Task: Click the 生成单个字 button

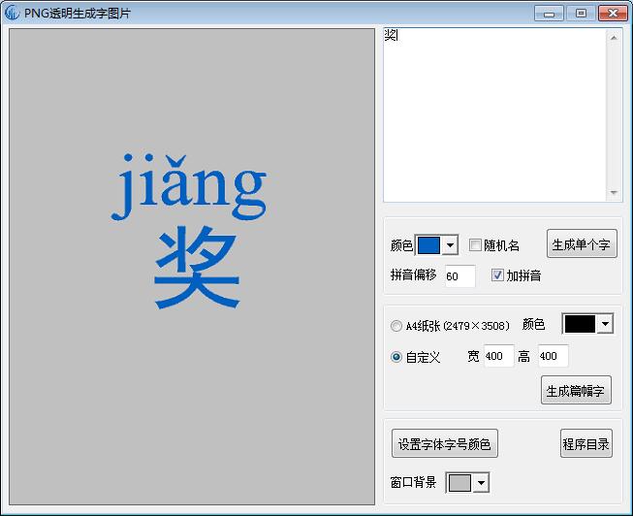Action: point(582,244)
